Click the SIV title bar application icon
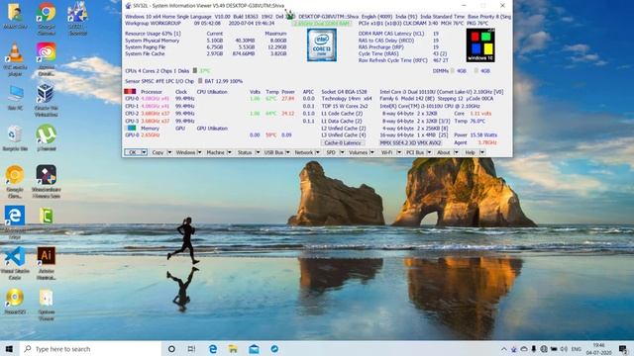The height and width of the screenshot is (356, 634). 128,6
